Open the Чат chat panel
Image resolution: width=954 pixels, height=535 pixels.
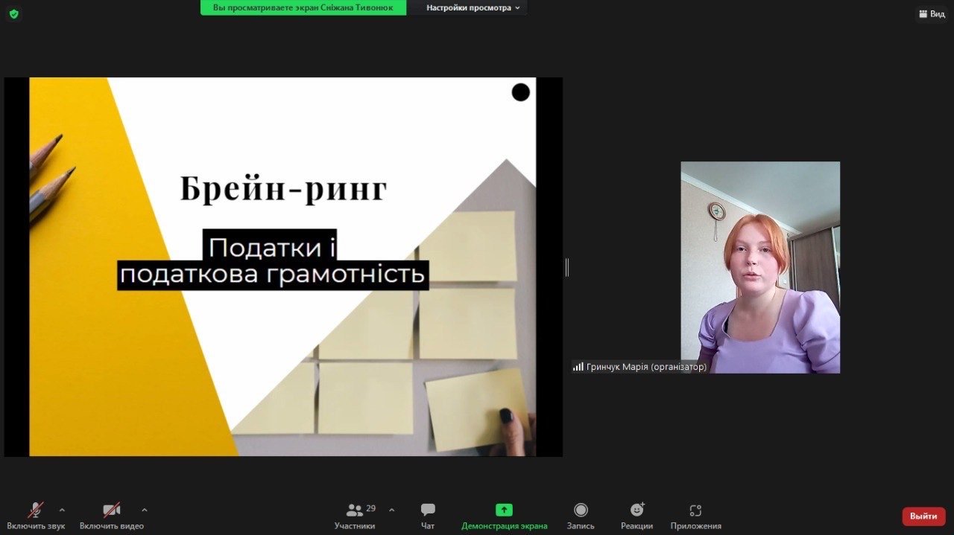pyautogui.click(x=428, y=515)
